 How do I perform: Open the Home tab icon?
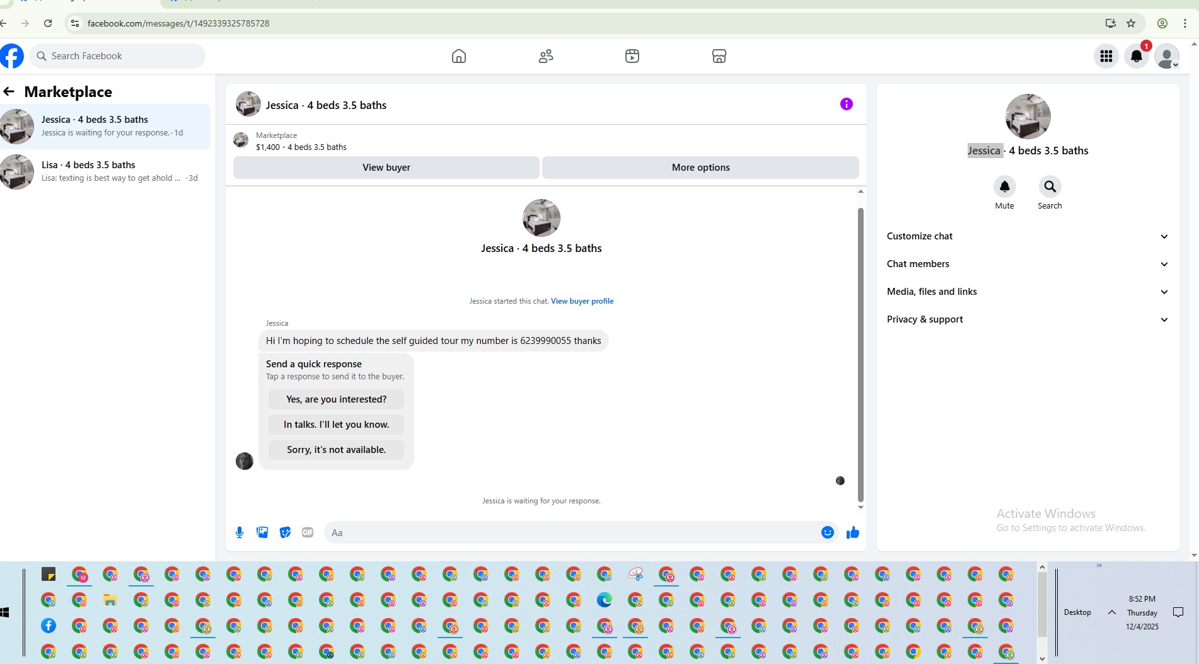click(459, 56)
